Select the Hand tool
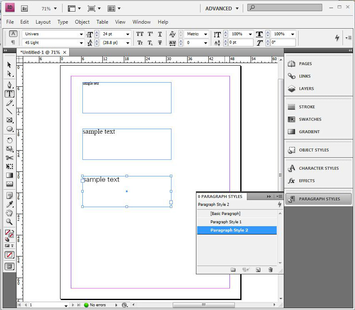355x310 pixels. (9, 213)
